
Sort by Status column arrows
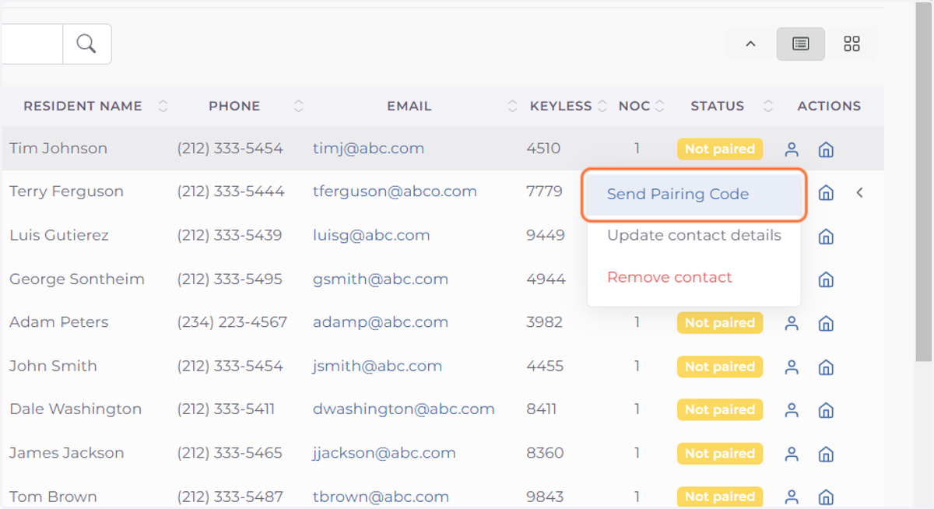(x=768, y=107)
